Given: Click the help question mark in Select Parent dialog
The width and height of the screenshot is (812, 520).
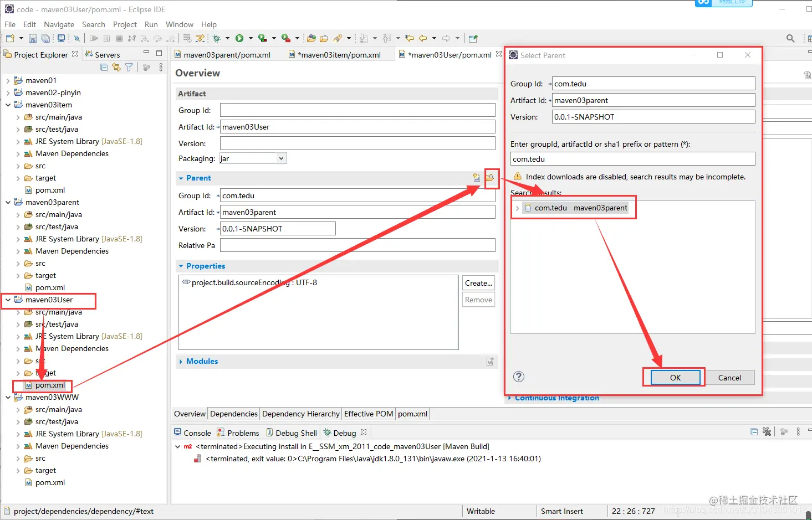Looking at the screenshot, I should coord(519,377).
